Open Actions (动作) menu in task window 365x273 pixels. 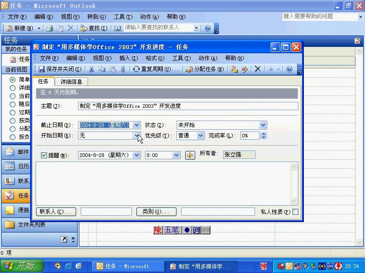(x=208, y=58)
